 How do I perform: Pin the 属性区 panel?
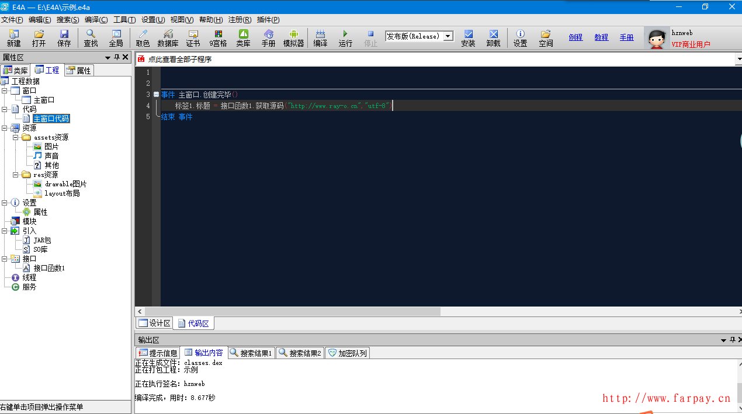point(116,57)
